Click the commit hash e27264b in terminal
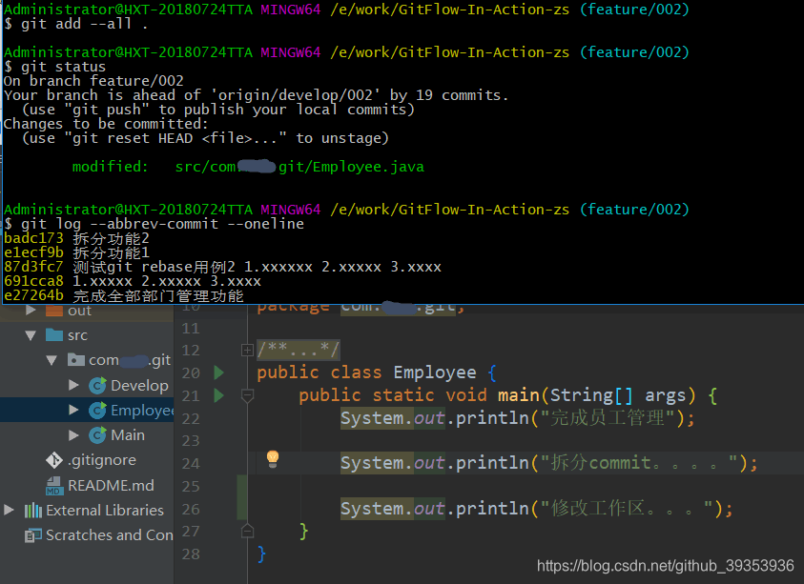The width and height of the screenshot is (804, 584). [x=33, y=295]
